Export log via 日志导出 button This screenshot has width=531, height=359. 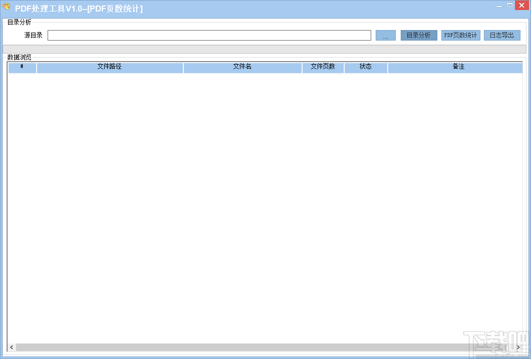point(502,35)
